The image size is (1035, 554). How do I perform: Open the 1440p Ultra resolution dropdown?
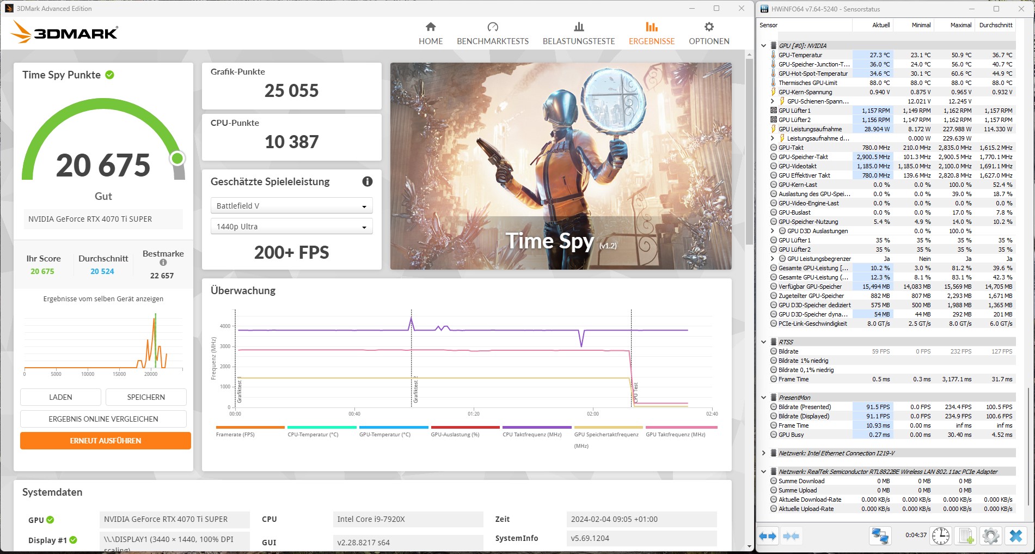[291, 227]
